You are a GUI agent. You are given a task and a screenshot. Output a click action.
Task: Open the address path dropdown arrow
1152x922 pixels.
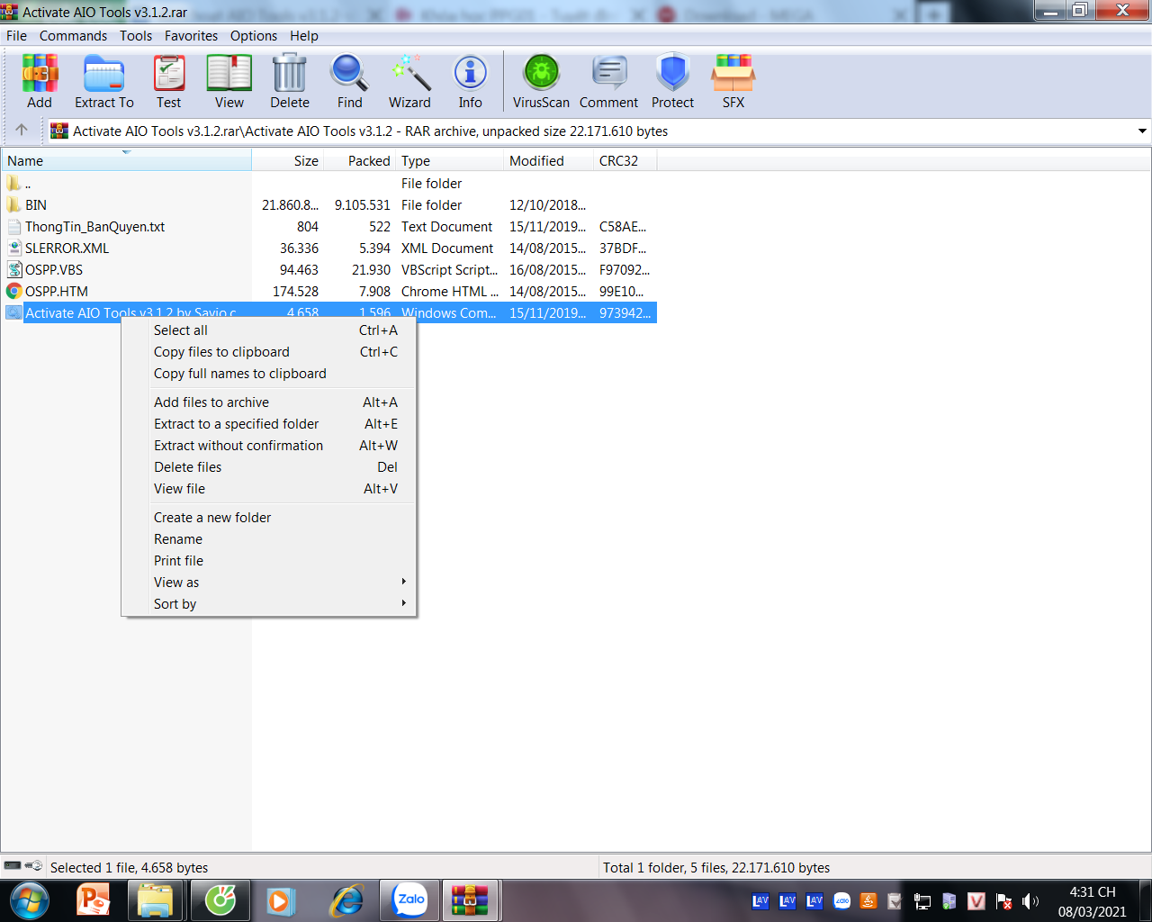1142,131
